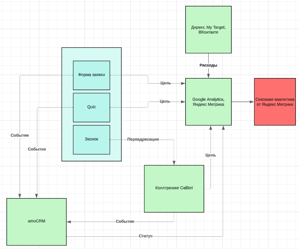Click the arrowhead entering Сквозная аналитика
299x249 pixels.
click(x=252, y=102)
